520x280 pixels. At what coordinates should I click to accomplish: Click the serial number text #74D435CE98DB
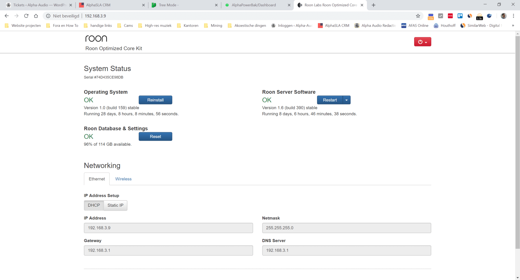(x=109, y=77)
